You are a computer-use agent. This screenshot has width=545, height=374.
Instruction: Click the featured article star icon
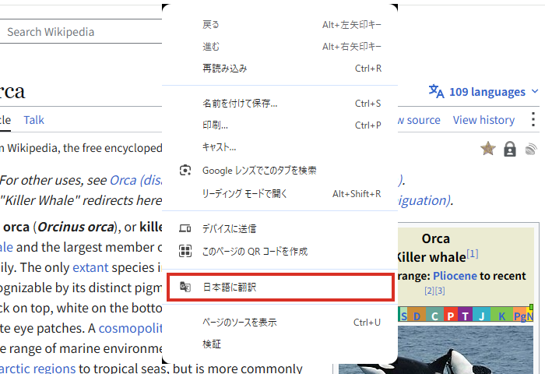pos(488,149)
